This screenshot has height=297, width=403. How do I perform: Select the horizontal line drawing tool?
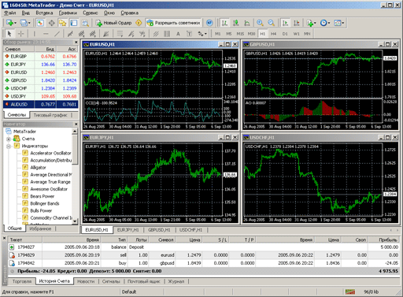46,34
